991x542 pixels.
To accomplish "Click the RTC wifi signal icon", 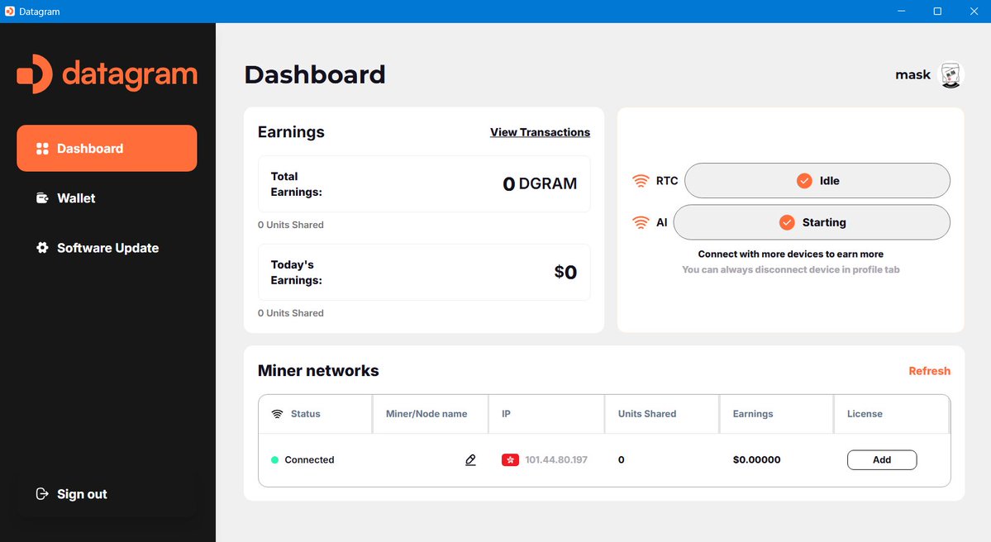I will coord(641,181).
